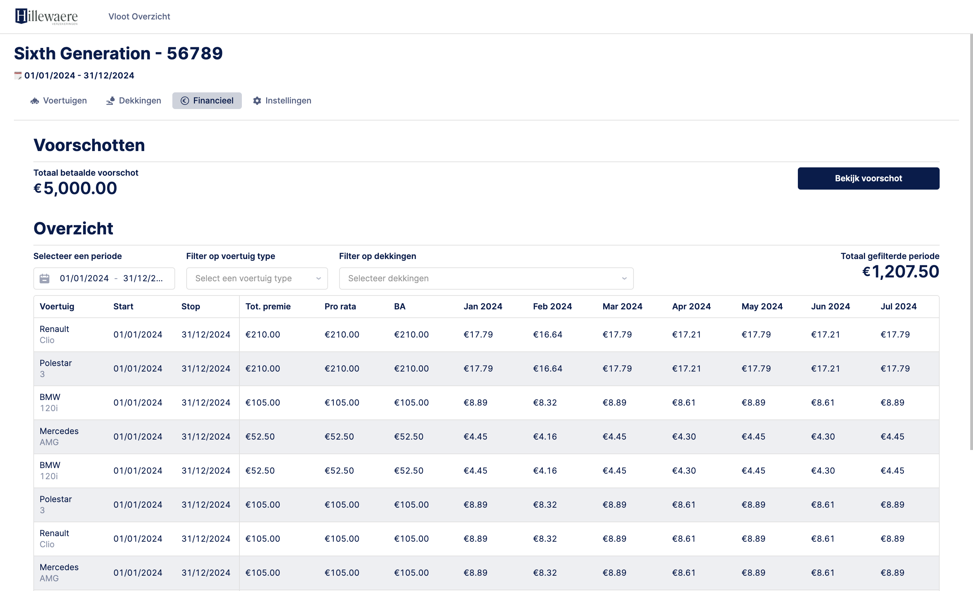
Task: Click May 2024 column header
Action: [762, 307]
